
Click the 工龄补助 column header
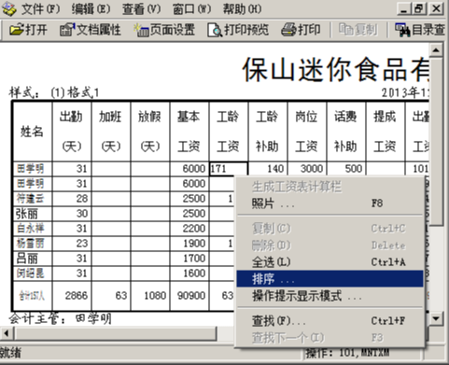(268, 132)
